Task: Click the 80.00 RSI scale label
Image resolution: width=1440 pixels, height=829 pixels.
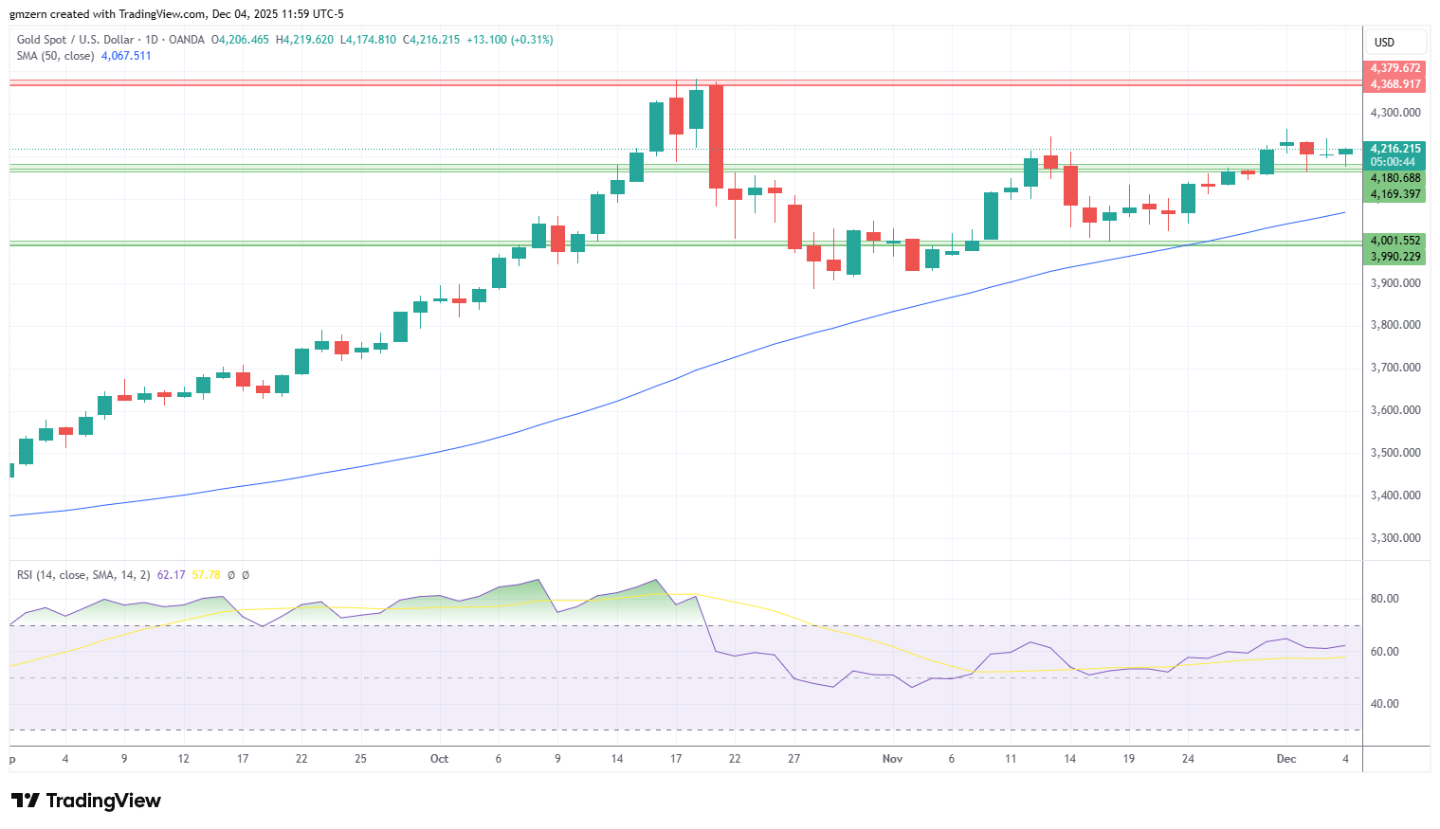Action: click(x=1384, y=599)
